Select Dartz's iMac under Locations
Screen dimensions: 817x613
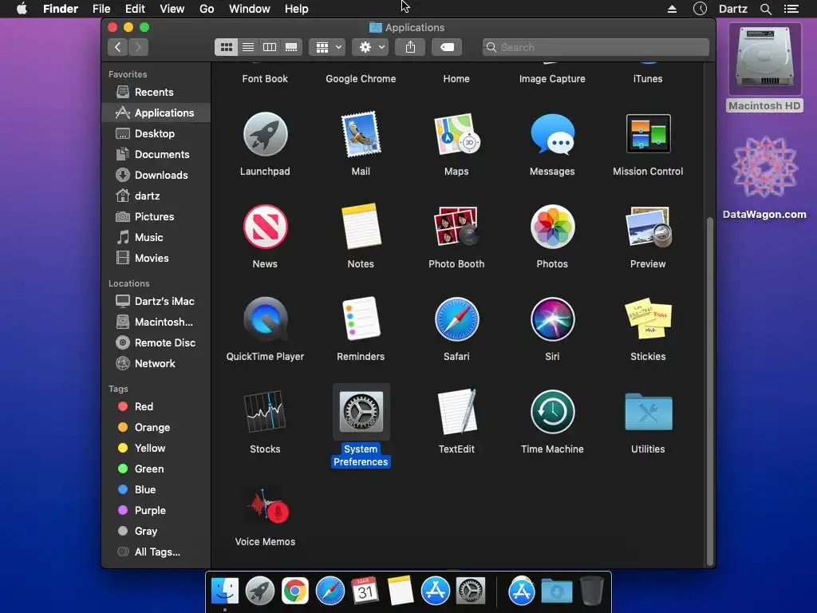pos(156,301)
